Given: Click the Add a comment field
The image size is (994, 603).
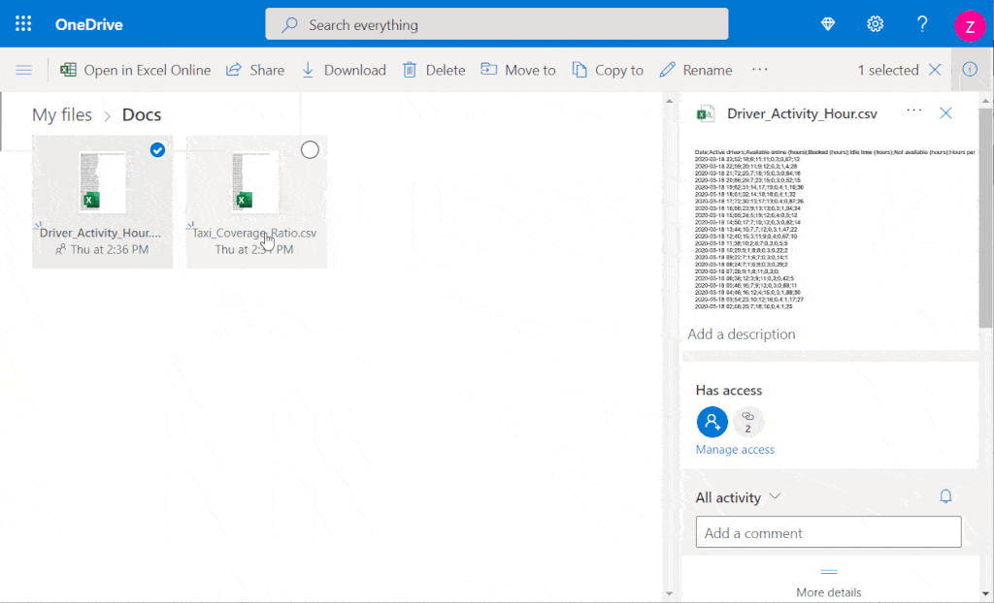Looking at the screenshot, I should (828, 532).
